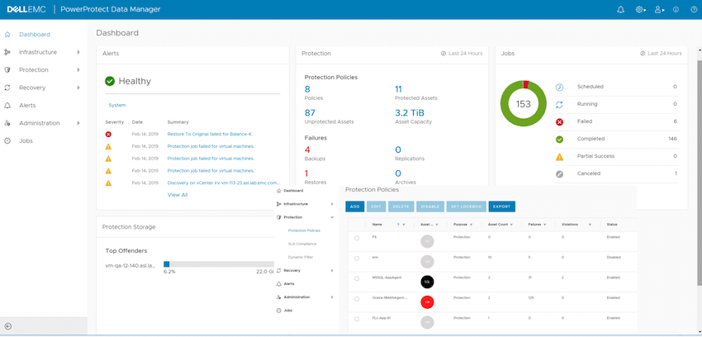
Task: Select the kmn policy radio button
Action: [357, 259]
